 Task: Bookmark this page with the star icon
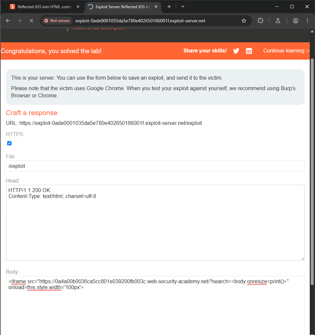point(244,21)
